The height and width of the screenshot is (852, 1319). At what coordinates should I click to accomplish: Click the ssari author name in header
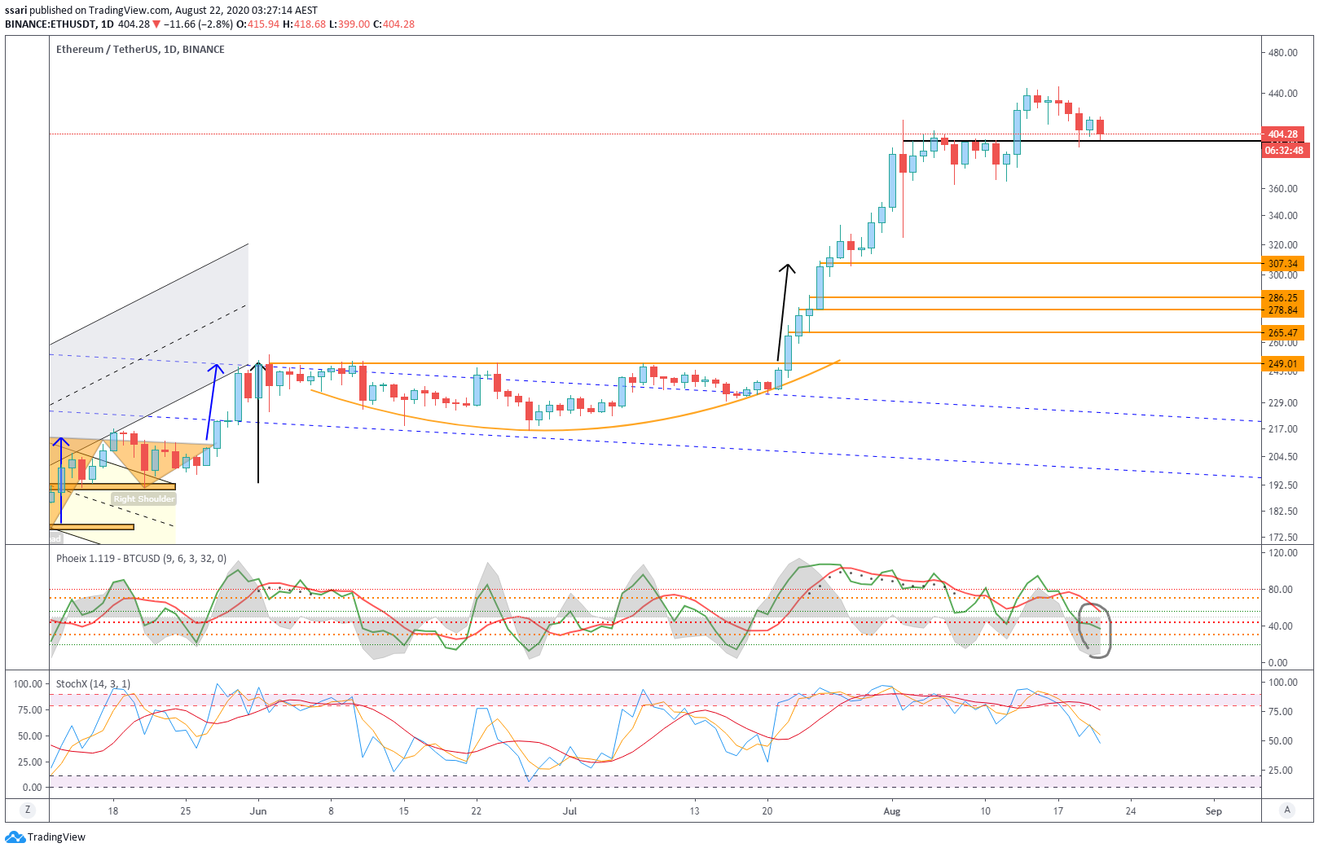(x=15, y=11)
